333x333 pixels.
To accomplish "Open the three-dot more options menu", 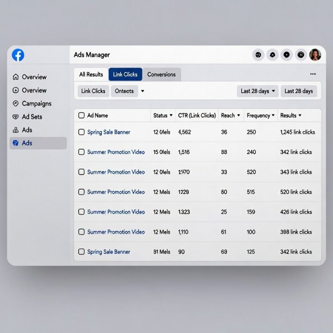I will (313, 74).
